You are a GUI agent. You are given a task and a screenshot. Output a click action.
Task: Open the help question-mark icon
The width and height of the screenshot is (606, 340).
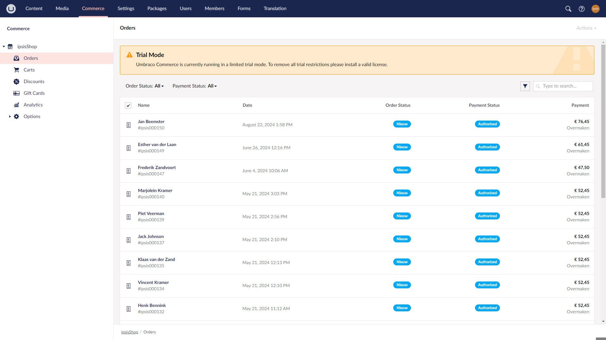pos(582,8)
